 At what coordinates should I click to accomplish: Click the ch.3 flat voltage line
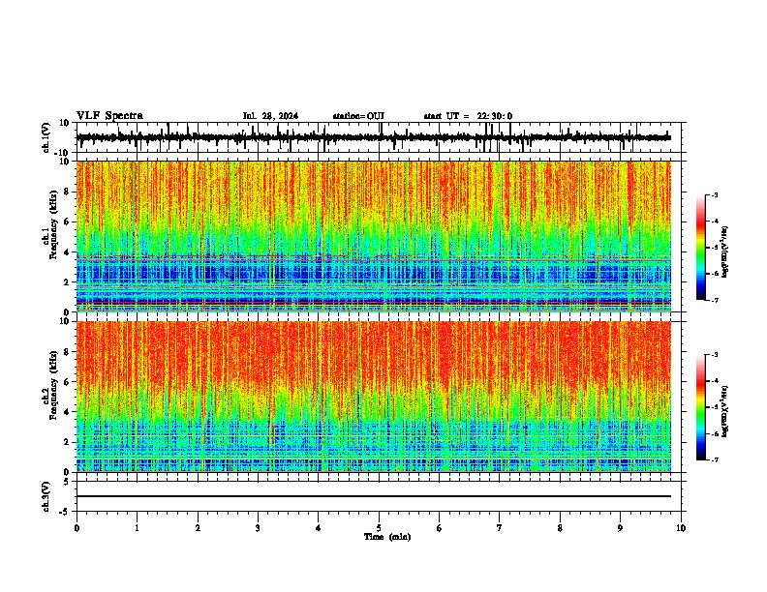tap(374, 496)
